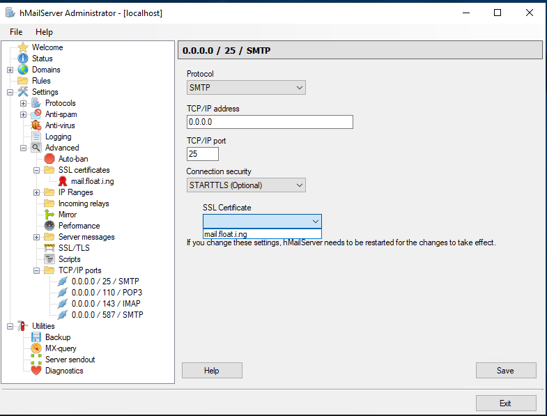
Task: Open the Backup label under Utilities
Action: (58, 337)
